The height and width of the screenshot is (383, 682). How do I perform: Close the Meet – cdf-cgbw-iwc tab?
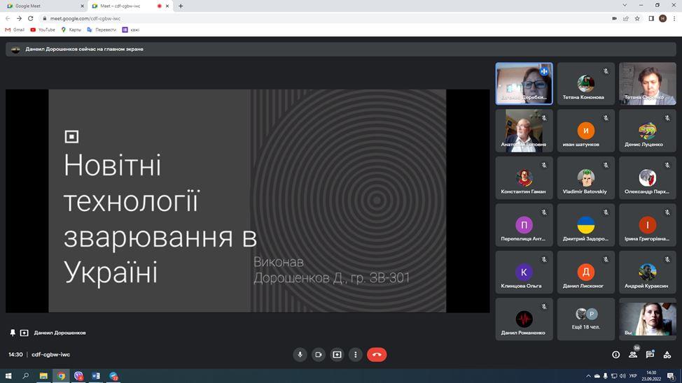point(167,6)
